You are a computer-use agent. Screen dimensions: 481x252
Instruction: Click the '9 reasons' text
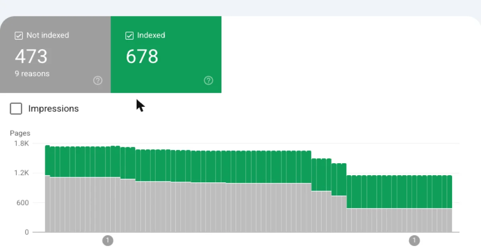32,74
